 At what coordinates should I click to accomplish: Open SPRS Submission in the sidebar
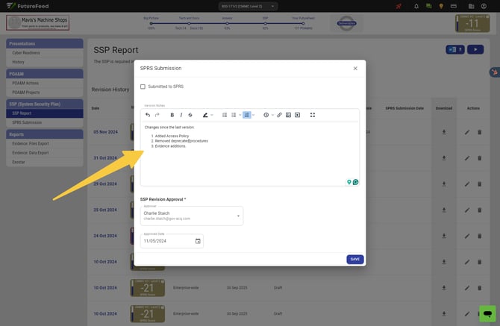click(28, 122)
